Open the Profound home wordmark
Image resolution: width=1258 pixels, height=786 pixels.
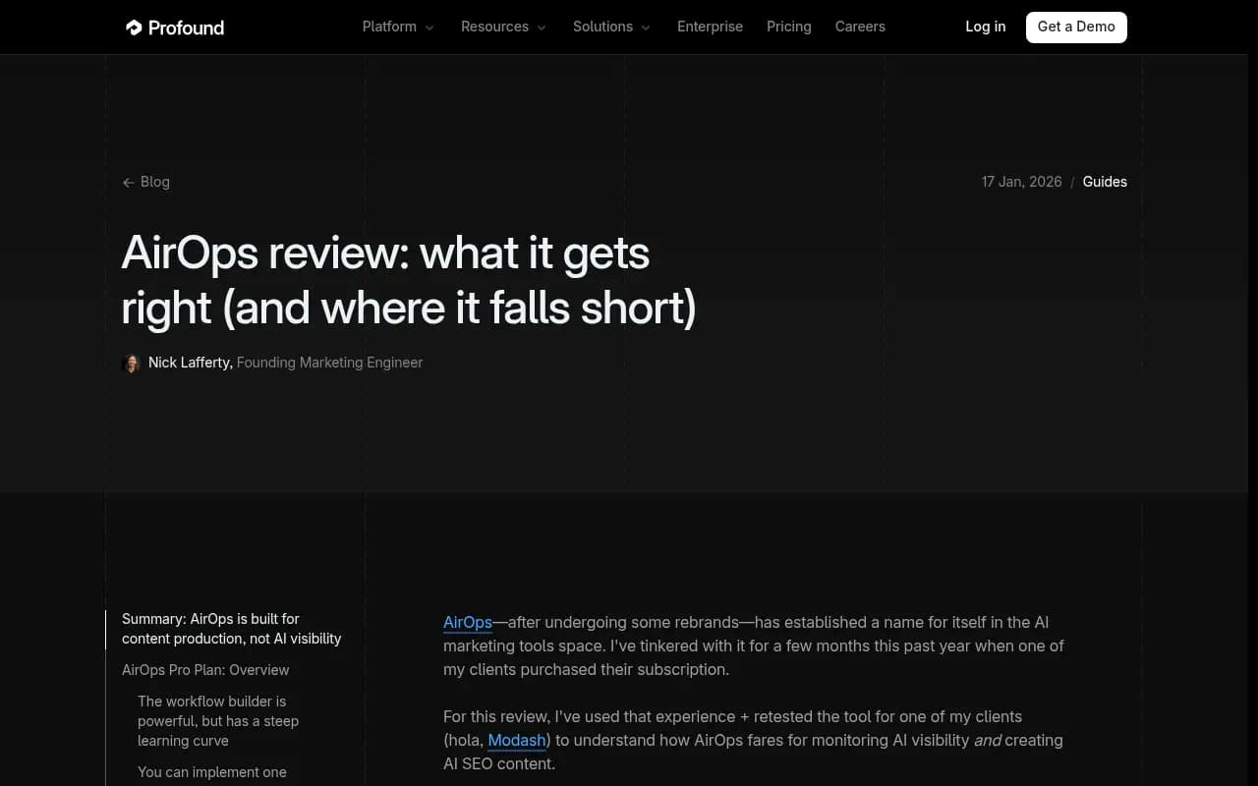coord(186,28)
